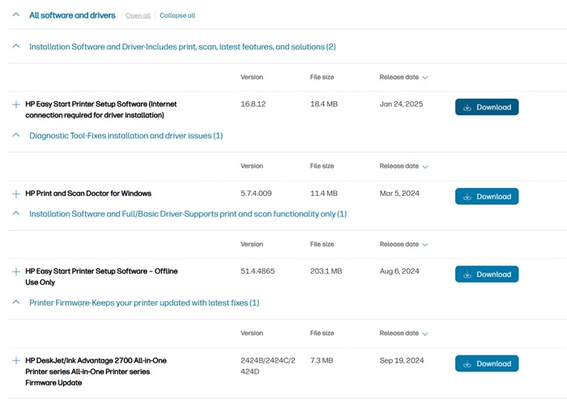The image size is (567, 400).
Task: Download HP Easy Start version 16.8.12
Action: 487,107
